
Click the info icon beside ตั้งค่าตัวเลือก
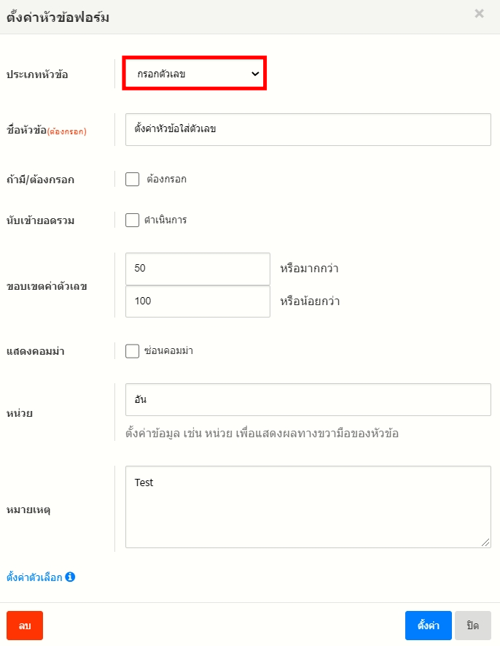coord(70,577)
